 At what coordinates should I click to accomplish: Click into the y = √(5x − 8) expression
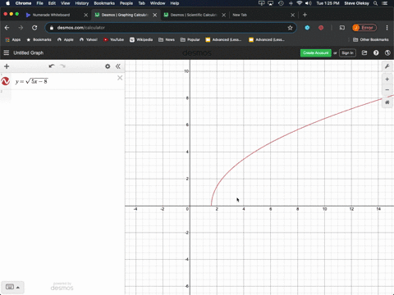[31, 81]
